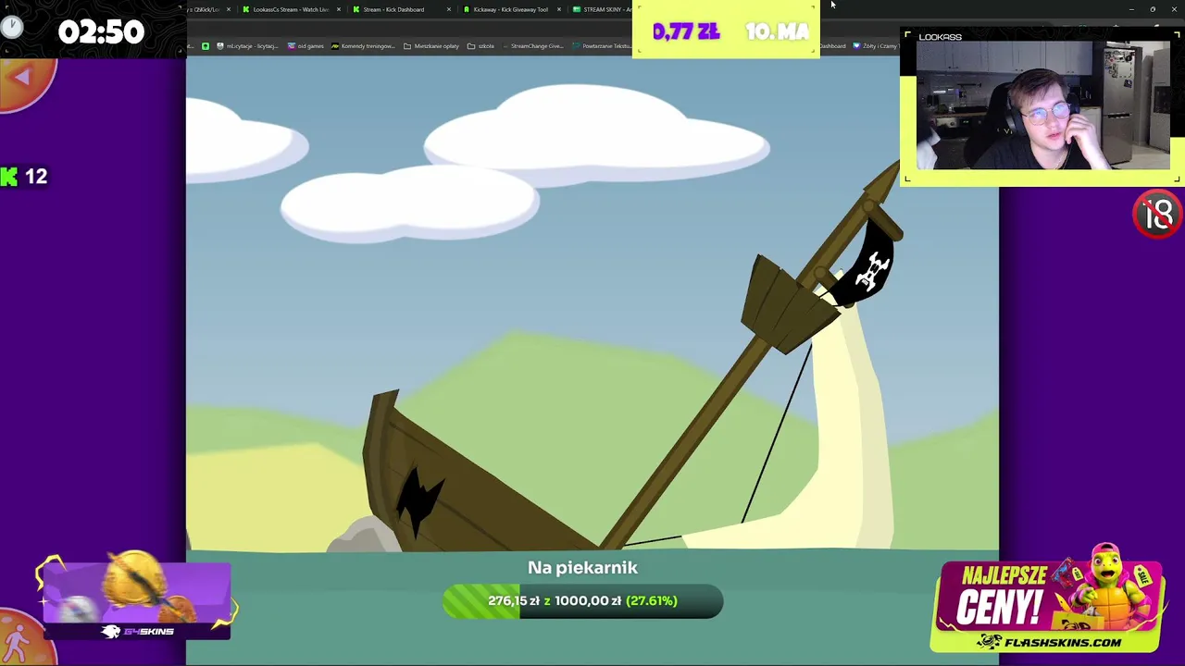
Task: Click the orange back arrow circle
Action: (25, 81)
